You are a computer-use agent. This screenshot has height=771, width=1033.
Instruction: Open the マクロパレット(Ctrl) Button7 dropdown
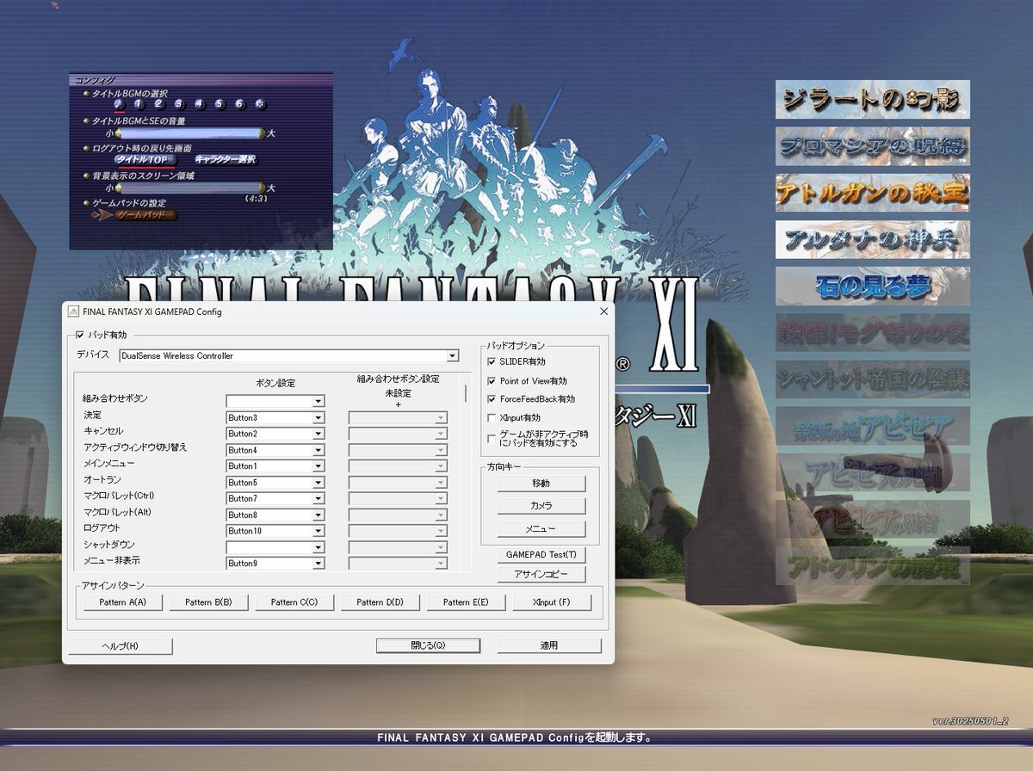275,498
